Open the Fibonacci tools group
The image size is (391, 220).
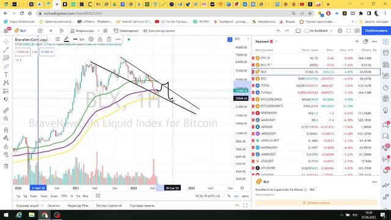(x=6, y=58)
